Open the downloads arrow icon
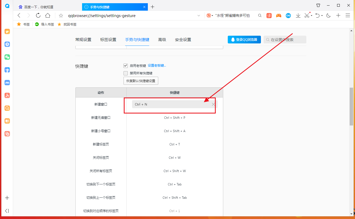This screenshot has width=355, height=219. [298, 16]
